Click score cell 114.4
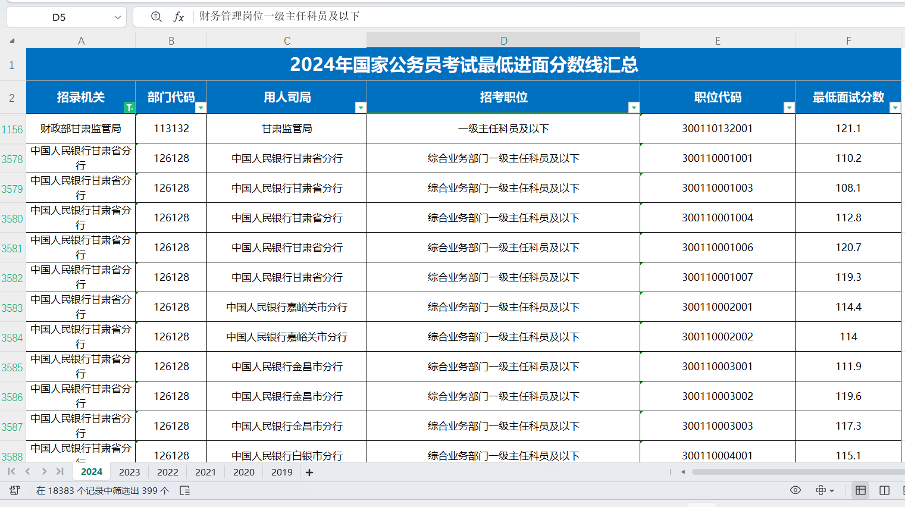This screenshot has width=905, height=507. [x=848, y=307]
